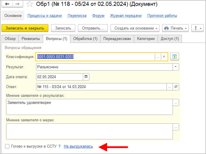
Task: Click help question mark near ССТУ checkbox
Action: click(x=59, y=146)
